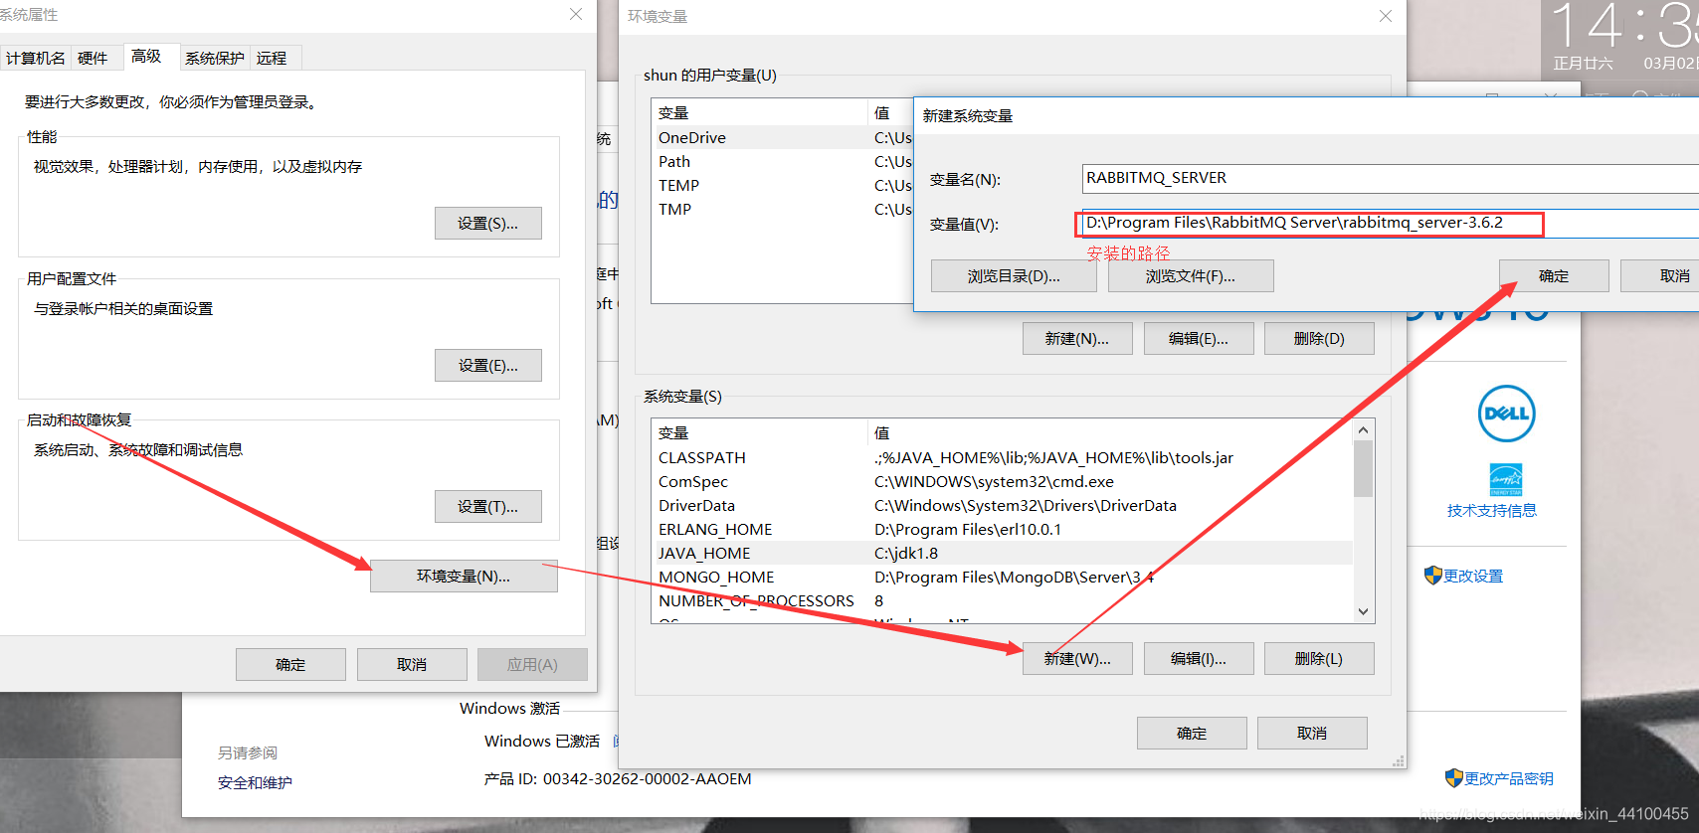The width and height of the screenshot is (1699, 833).
Task: Click the 应用(A) button
Action: pyautogui.click(x=532, y=665)
